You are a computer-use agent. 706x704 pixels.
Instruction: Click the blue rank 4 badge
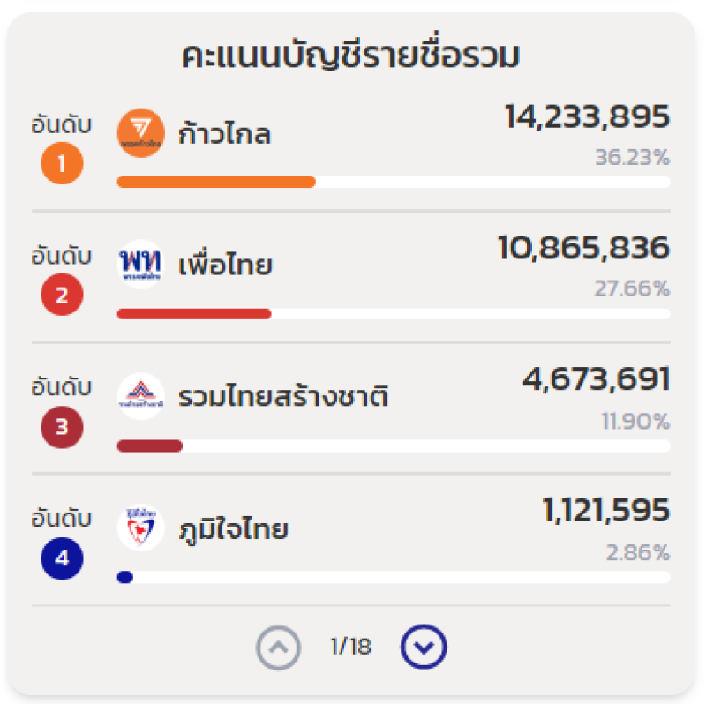click(62, 558)
